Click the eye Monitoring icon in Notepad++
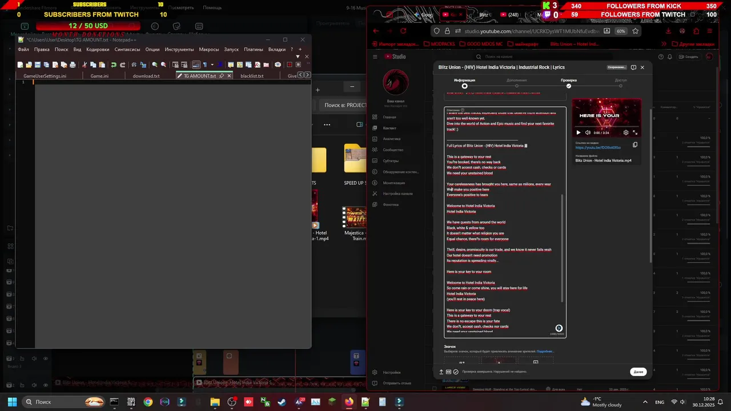Viewport: 731px width, 411px height. click(x=278, y=65)
